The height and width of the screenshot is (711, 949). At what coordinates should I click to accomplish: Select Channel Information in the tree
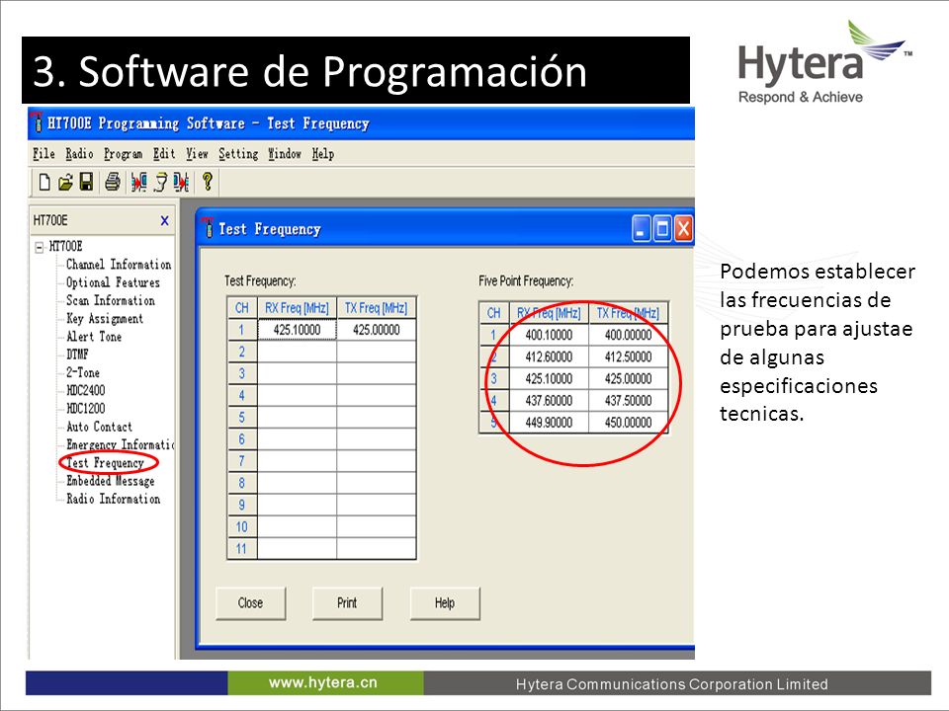tap(119, 265)
